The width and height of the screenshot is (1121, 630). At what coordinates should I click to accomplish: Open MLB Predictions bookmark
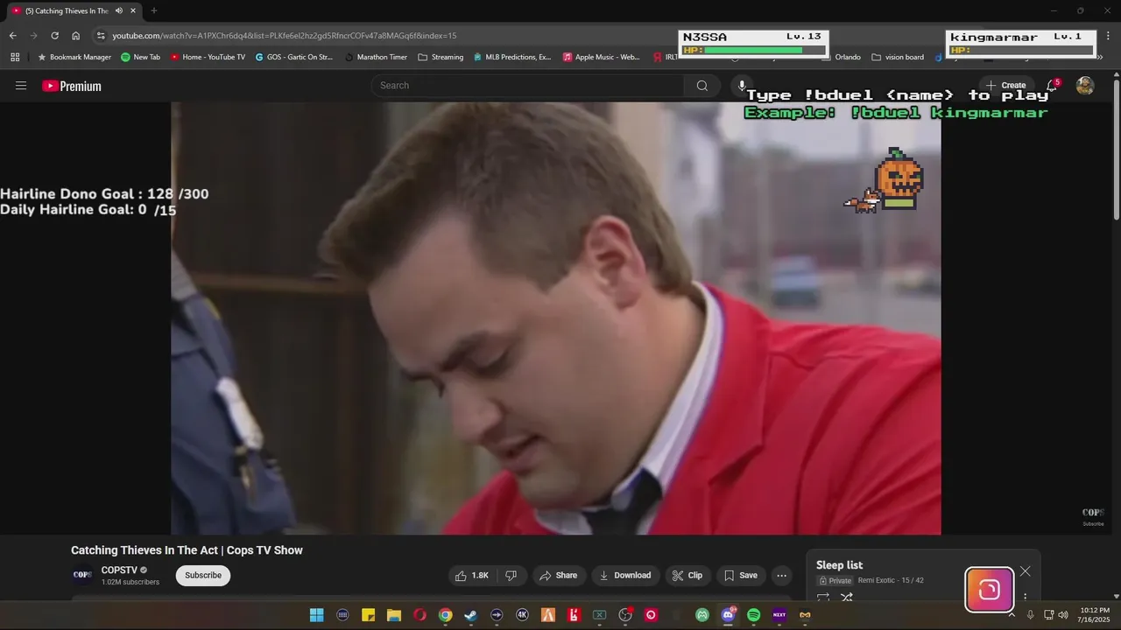512,57
